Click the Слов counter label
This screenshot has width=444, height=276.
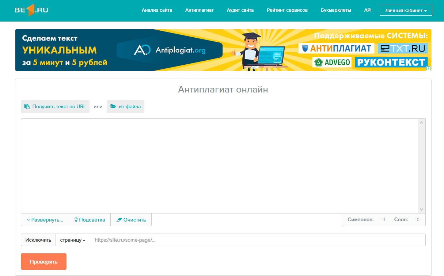coord(401,220)
